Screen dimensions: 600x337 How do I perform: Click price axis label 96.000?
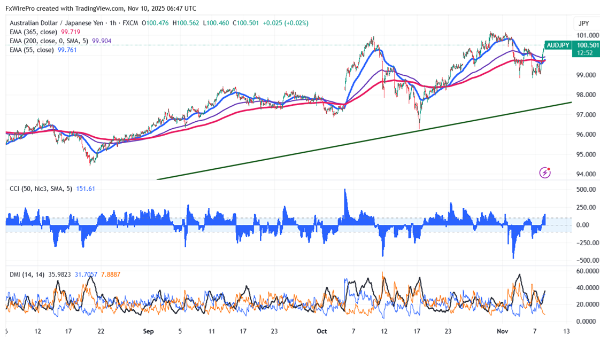pyautogui.click(x=586, y=135)
